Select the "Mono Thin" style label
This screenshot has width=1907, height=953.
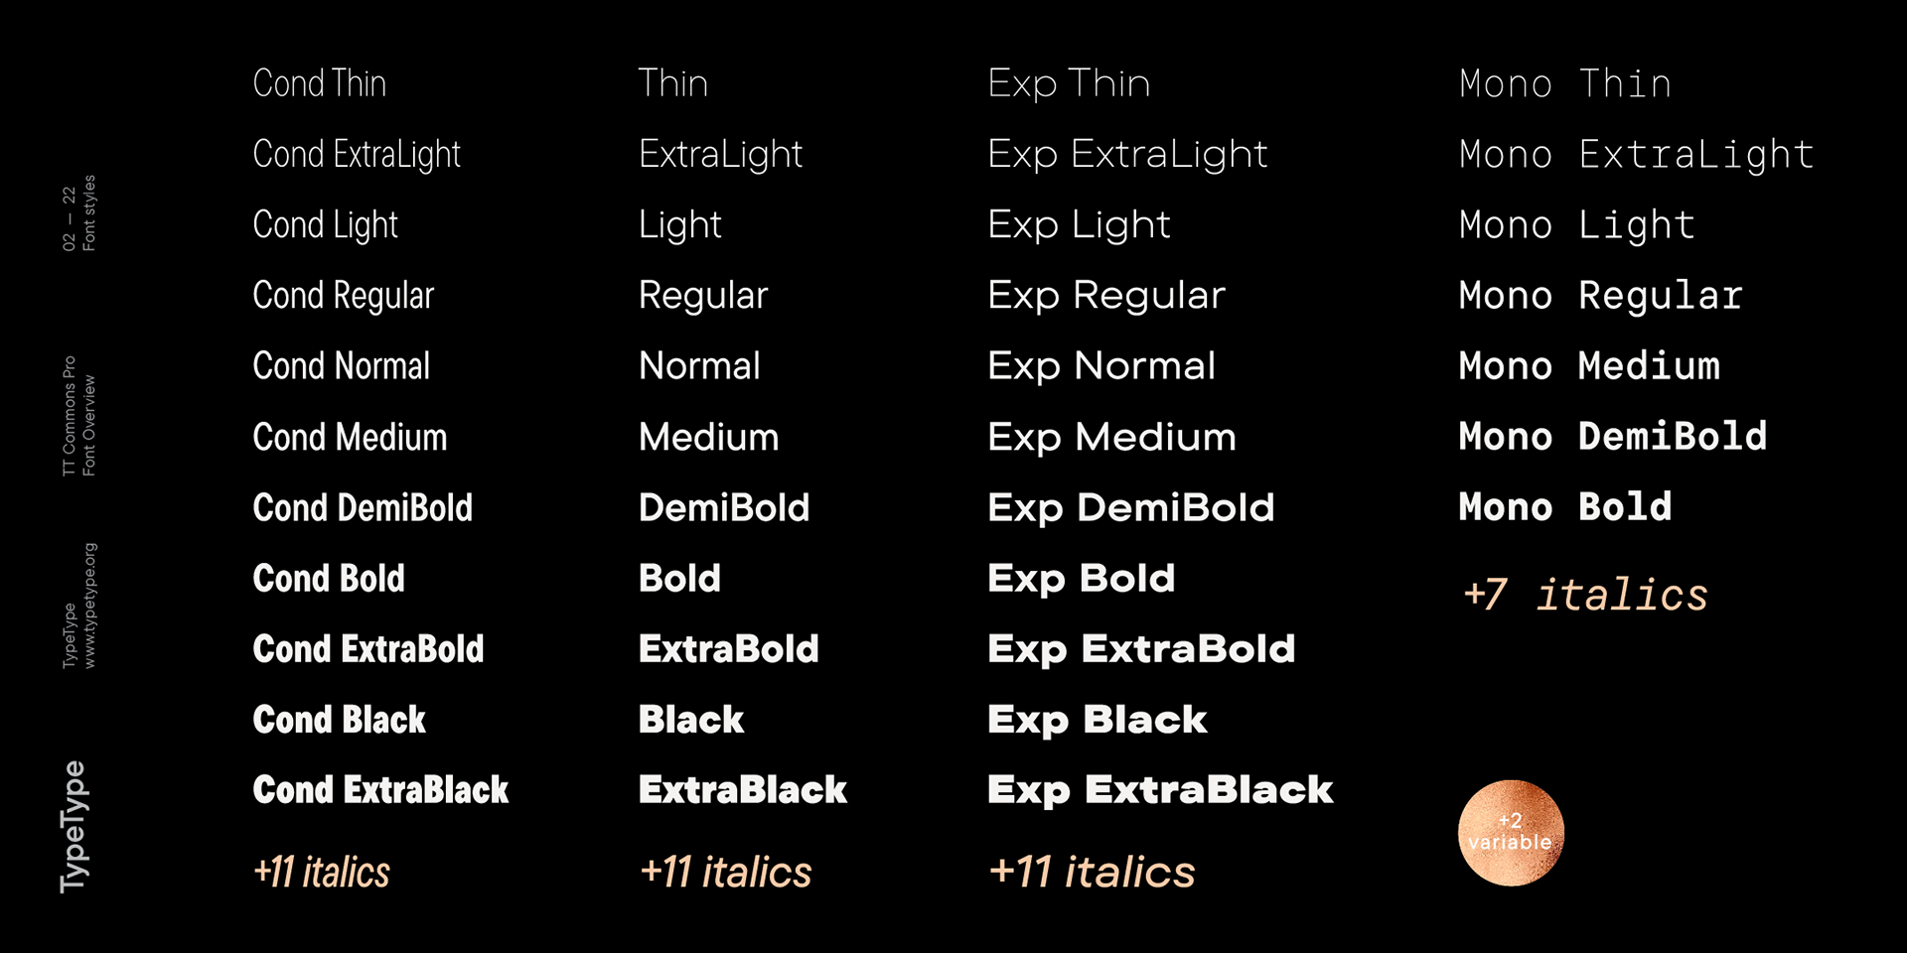coord(1564,84)
